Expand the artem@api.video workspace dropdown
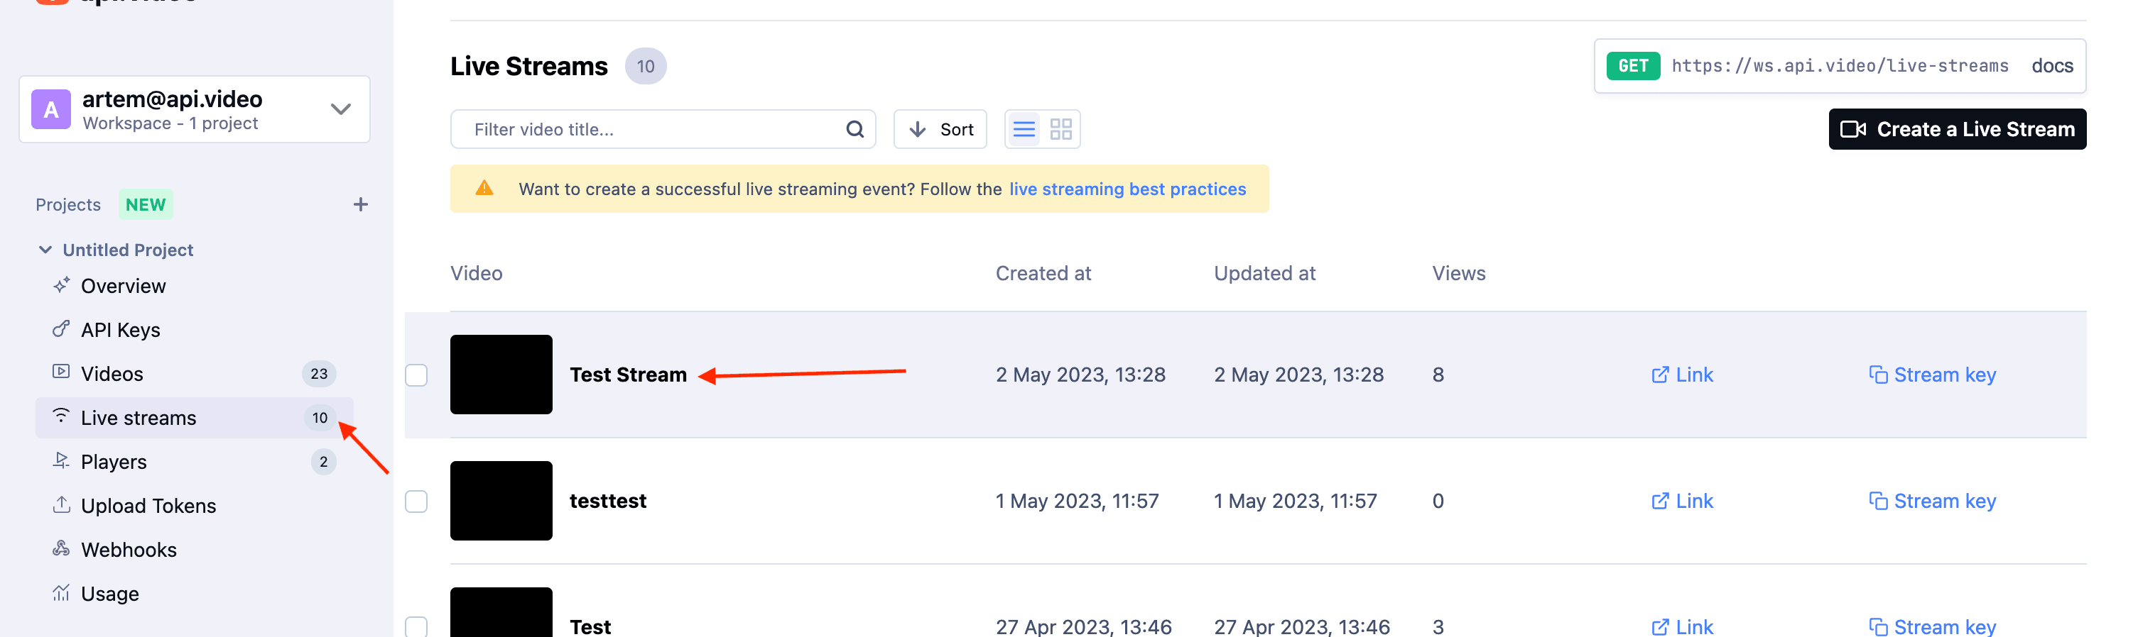Viewport: 2138px width, 637px height. [x=340, y=109]
